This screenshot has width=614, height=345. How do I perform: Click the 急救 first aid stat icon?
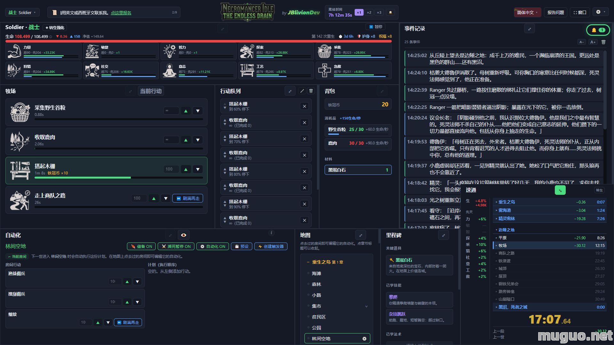click(325, 70)
